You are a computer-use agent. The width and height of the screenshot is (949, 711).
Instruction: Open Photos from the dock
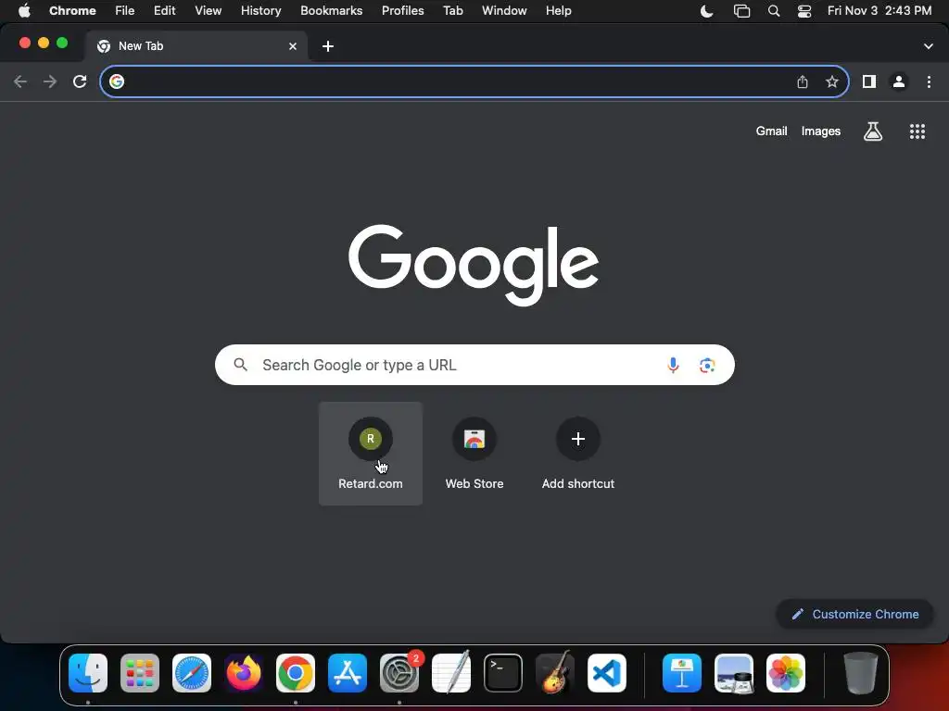click(786, 673)
